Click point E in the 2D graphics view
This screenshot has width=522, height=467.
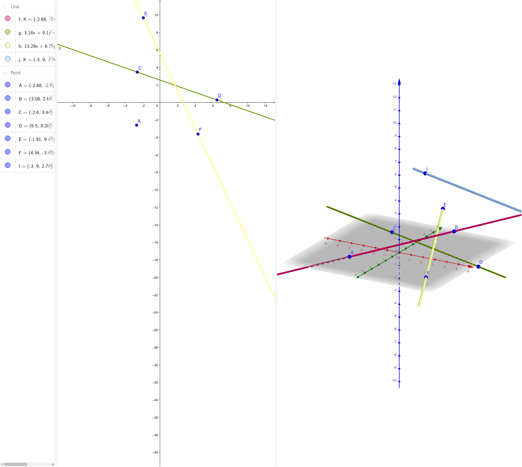(143, 18)
